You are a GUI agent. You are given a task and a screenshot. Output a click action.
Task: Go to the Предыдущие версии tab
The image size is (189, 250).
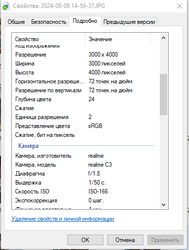[x=129, y=22]
